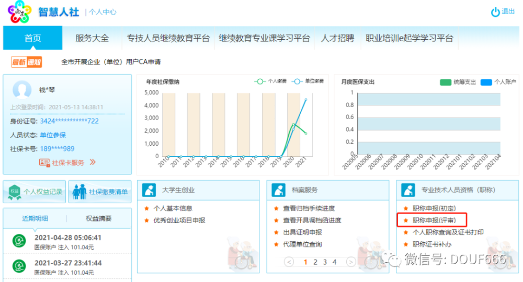Open 继续教育专业课学习平台 navigation tab
Screen dimensions: 523x282
[x=265, y=38]
